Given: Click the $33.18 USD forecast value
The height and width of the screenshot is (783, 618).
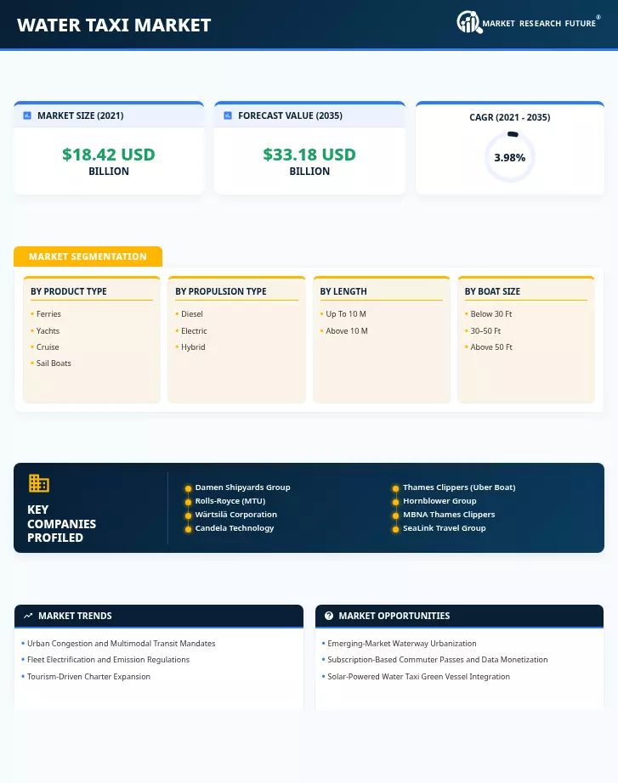Looking at the screenshot, I should click(x=309, y=155).
